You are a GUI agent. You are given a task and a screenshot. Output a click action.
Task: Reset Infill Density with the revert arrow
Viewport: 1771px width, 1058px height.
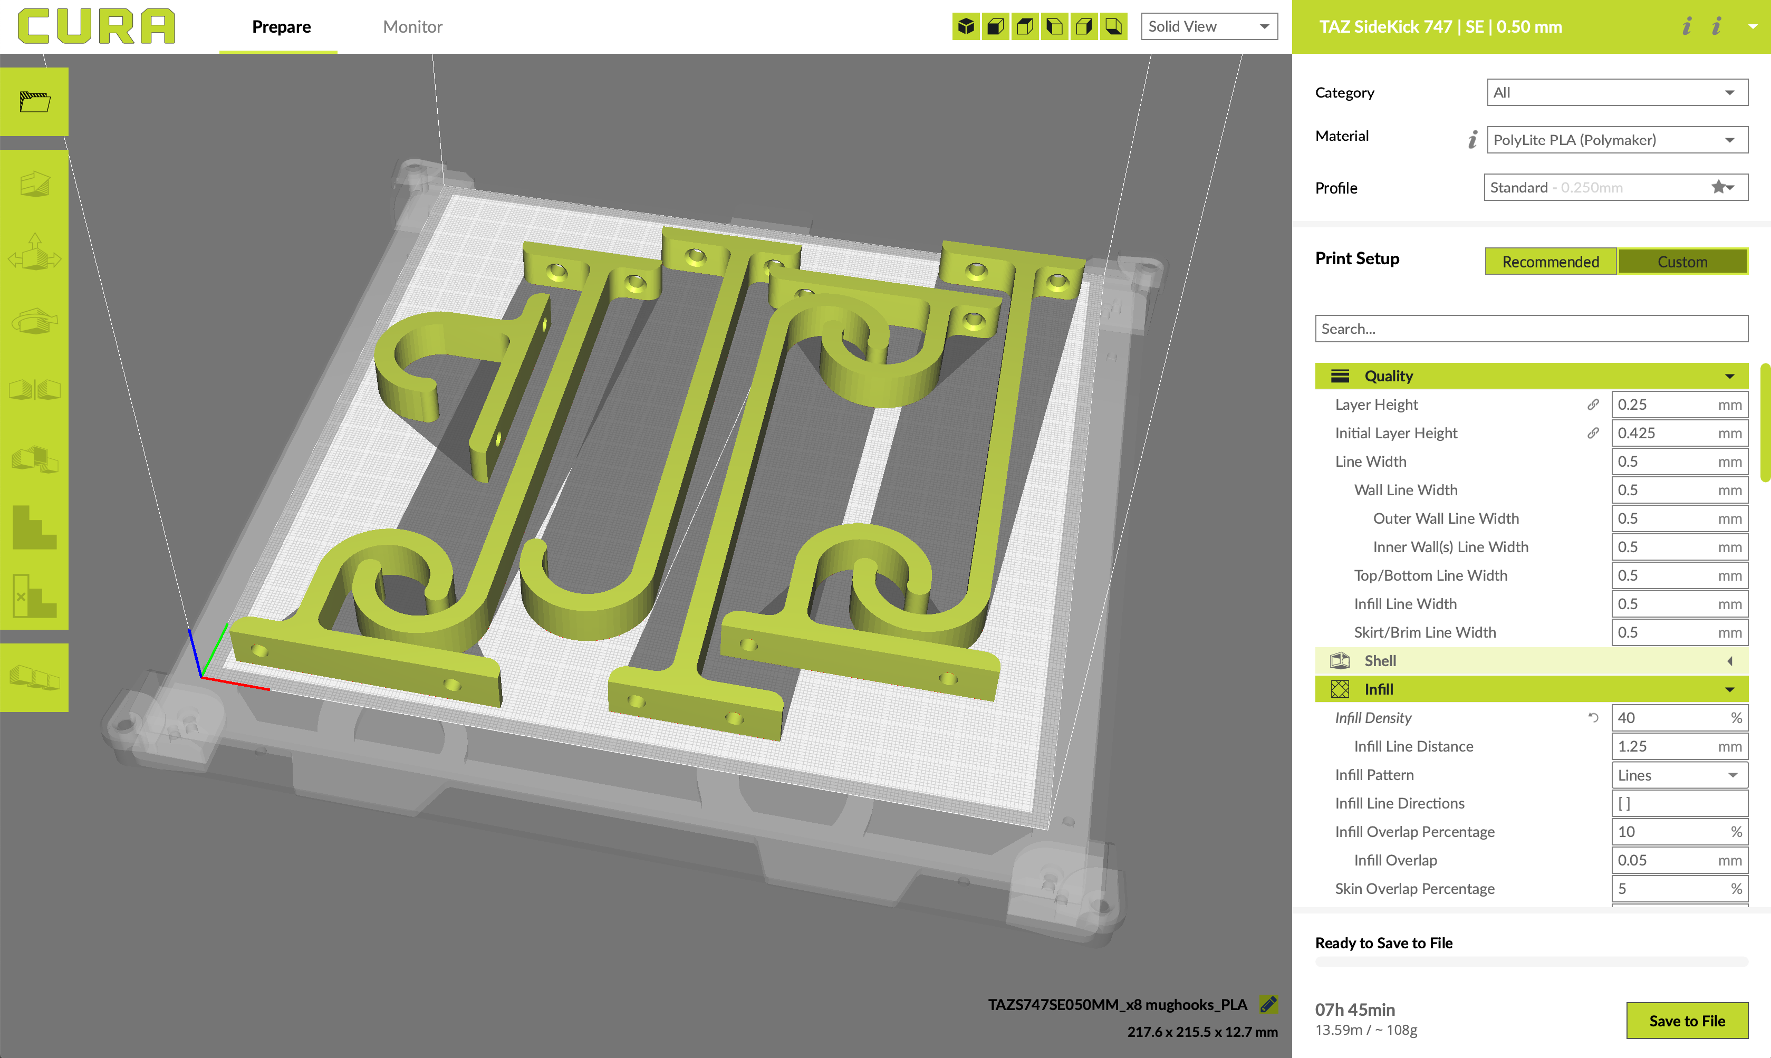pyautogui.click(x=1593, y=718)
